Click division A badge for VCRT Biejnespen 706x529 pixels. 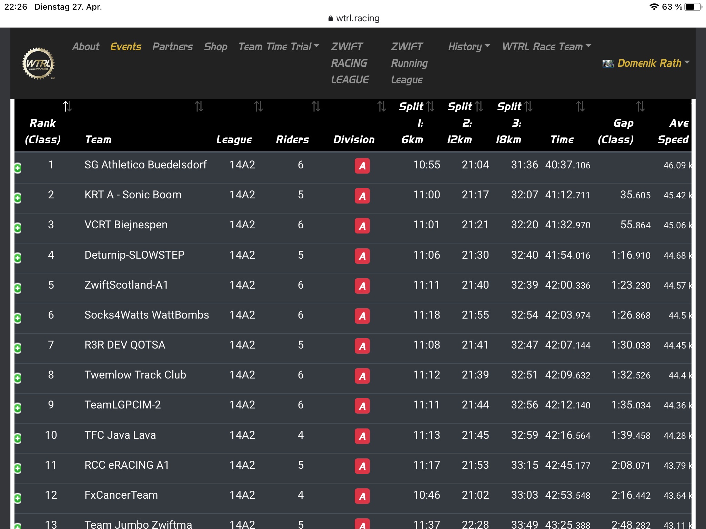click(x=362, y=226)
